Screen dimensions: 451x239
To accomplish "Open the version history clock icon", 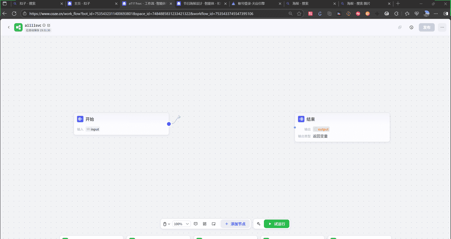I will [x=411, y=27].
